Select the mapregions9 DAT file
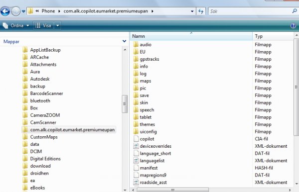Image resolution: width=299 pixels, height=192 pixels. pyautogui.click(x=153, y=175)
